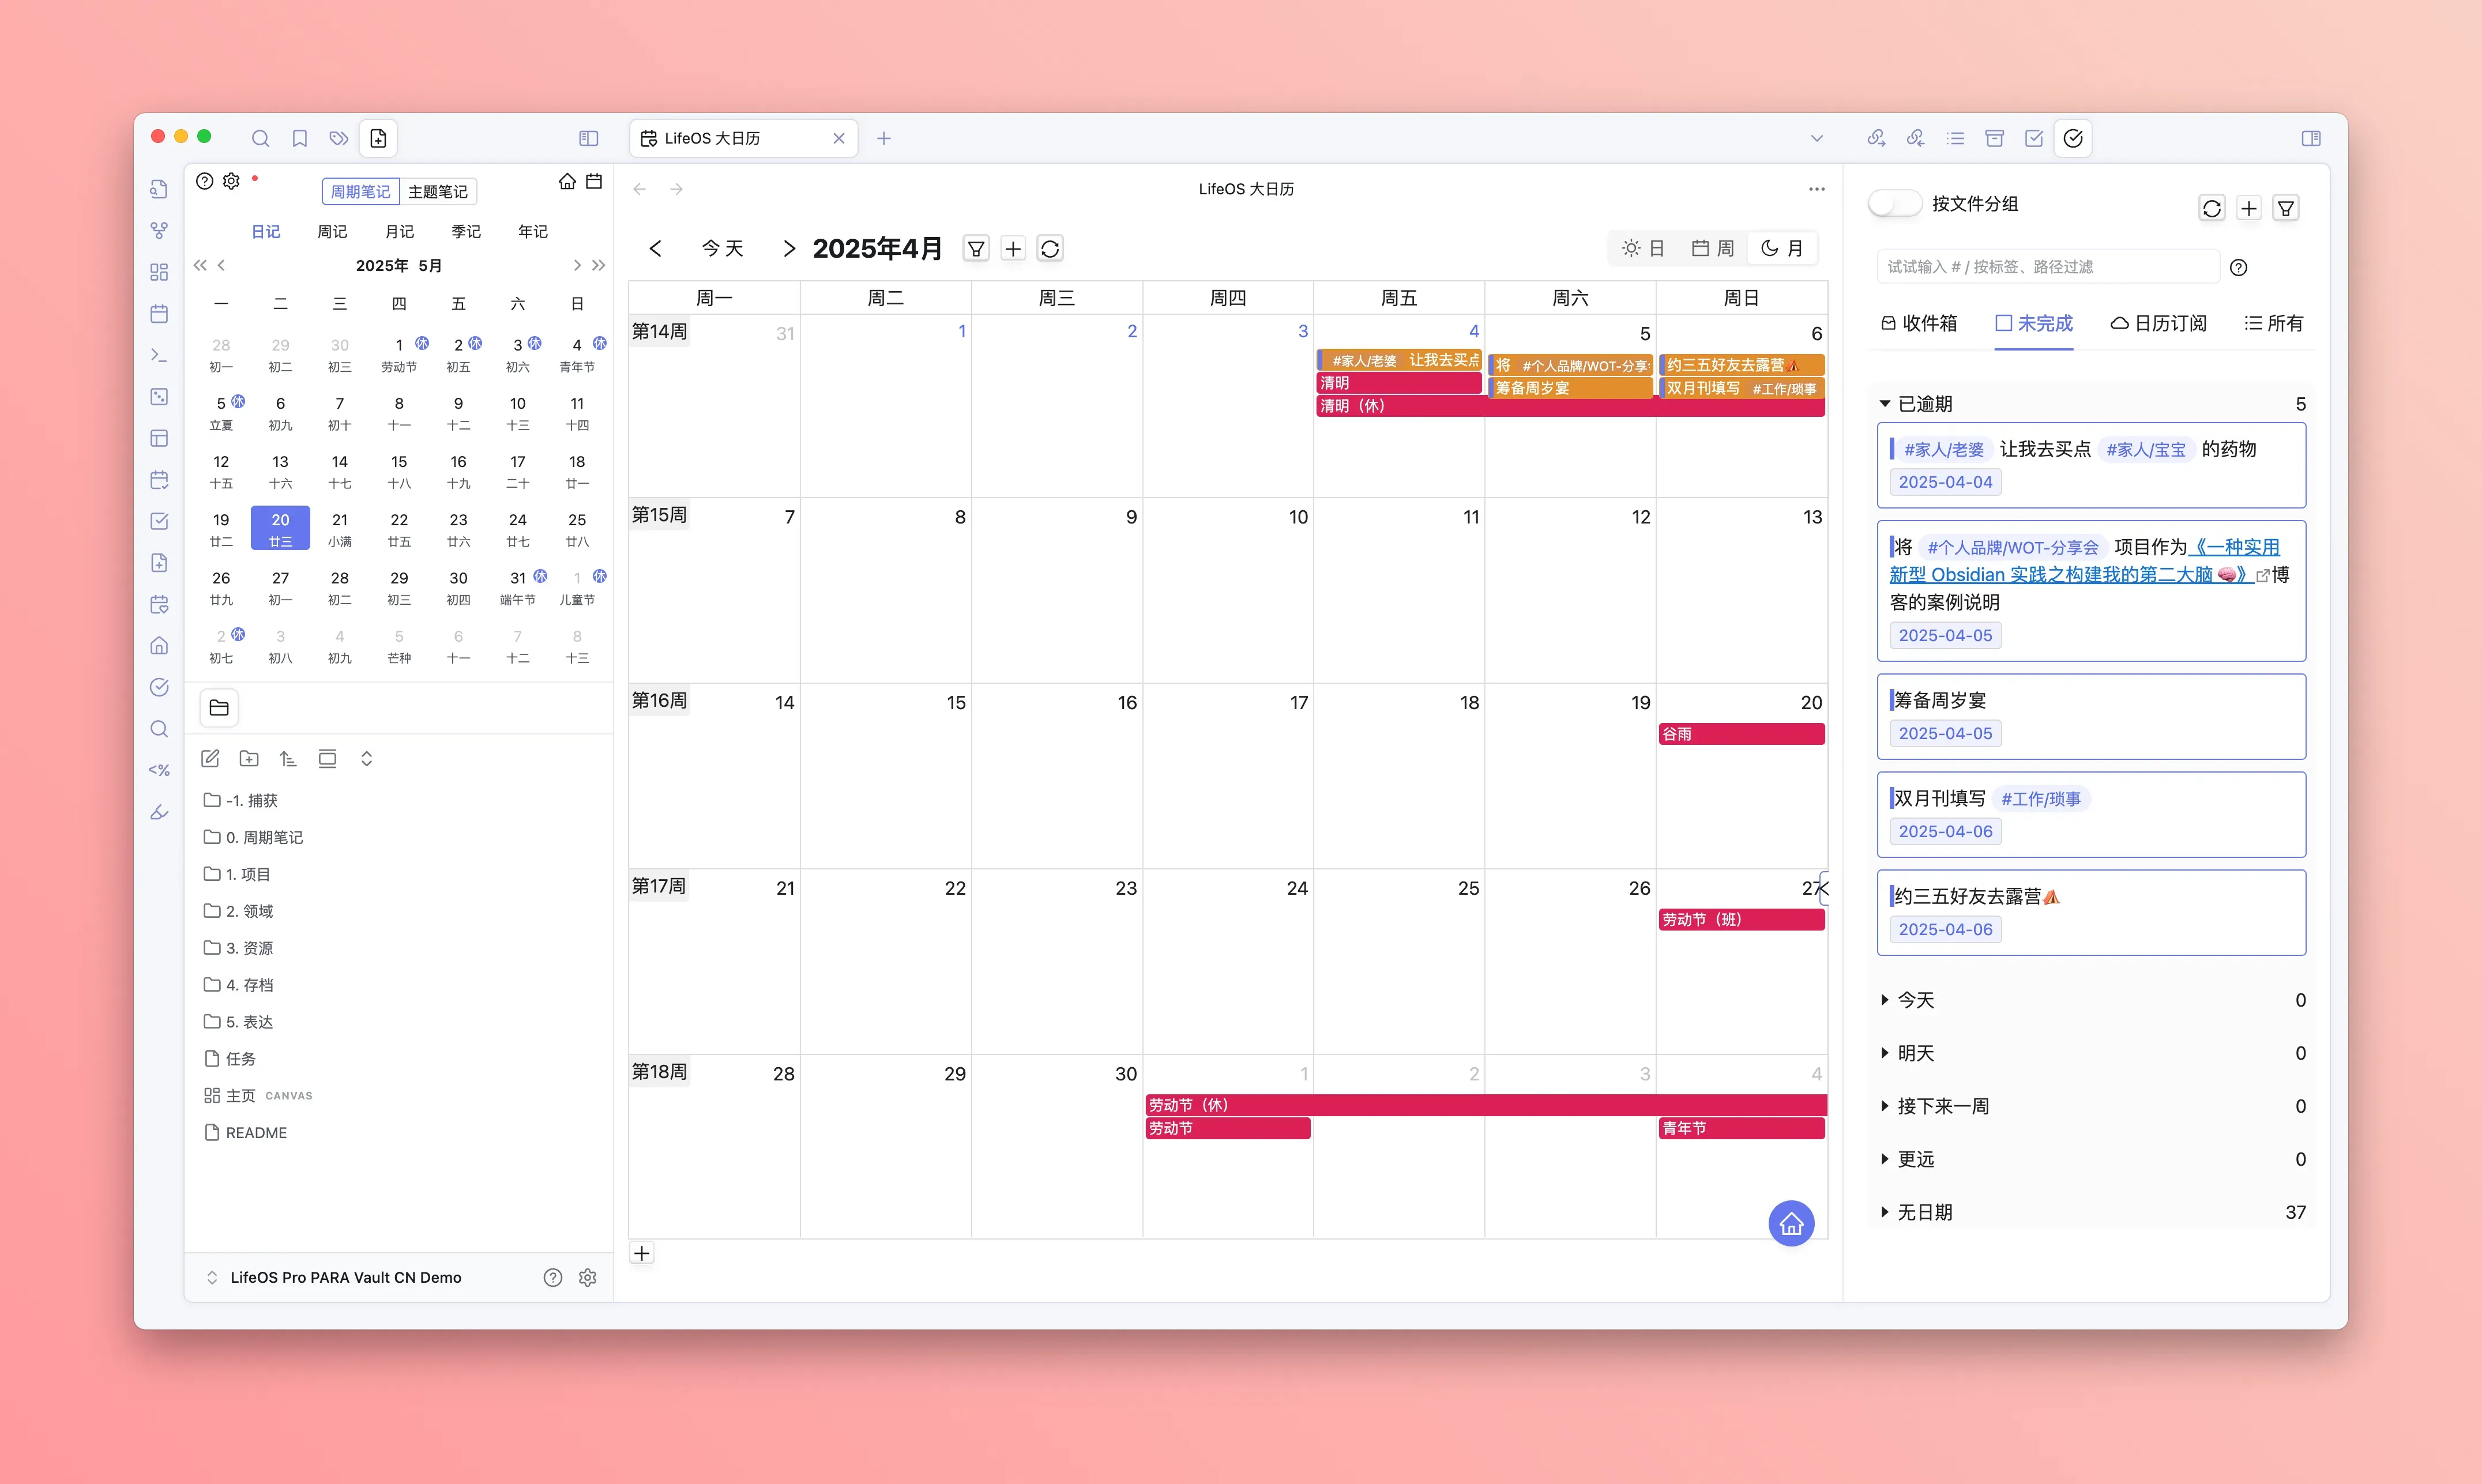2482x1484 pixels.
Task: Select the 主题笔记 toggle button
Action: [437, 191]
